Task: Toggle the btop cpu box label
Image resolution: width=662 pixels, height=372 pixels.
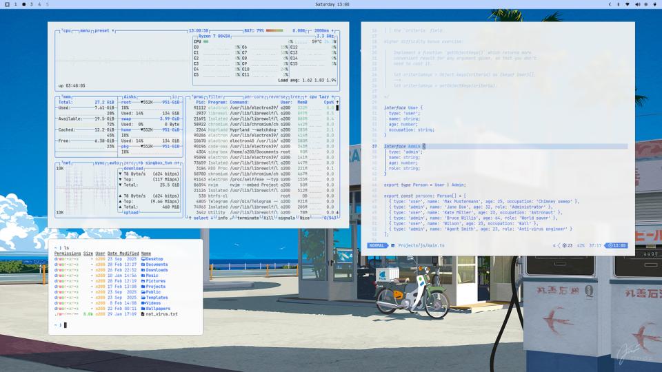Action: click(66, 31)
